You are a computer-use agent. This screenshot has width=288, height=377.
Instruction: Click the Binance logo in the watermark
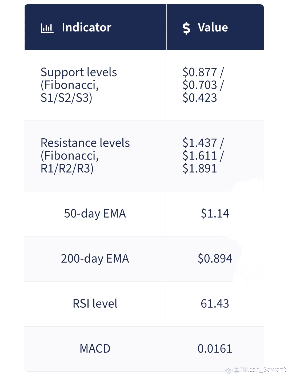pyautogui.click(x=229, y=370)
